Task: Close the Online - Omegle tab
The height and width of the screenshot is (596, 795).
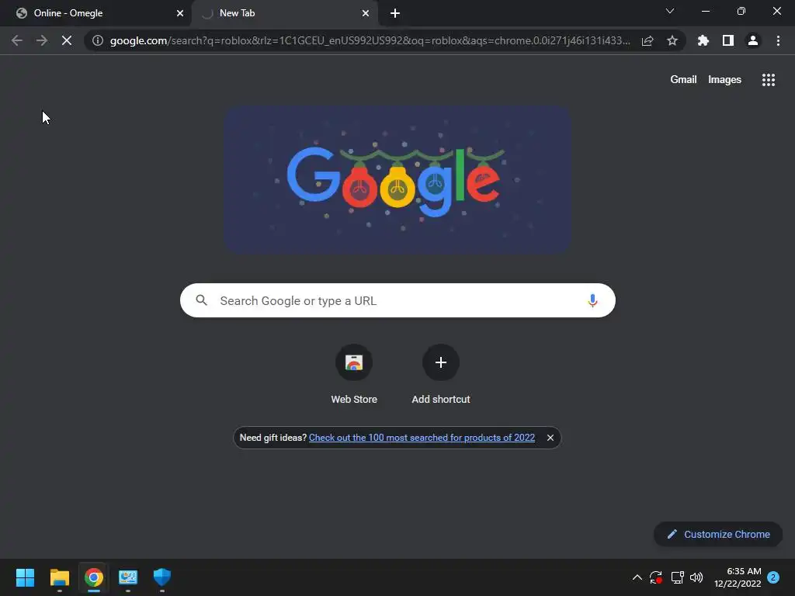Action: click(180, 13)
